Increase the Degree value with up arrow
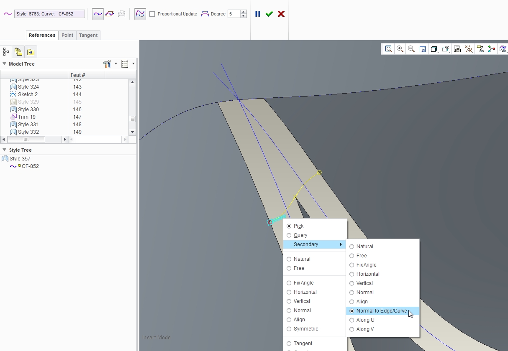 coord(244,12)
